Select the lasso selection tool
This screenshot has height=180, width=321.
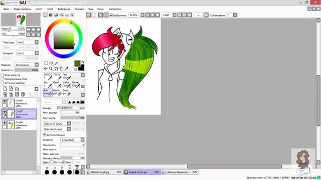click(51, 63)
